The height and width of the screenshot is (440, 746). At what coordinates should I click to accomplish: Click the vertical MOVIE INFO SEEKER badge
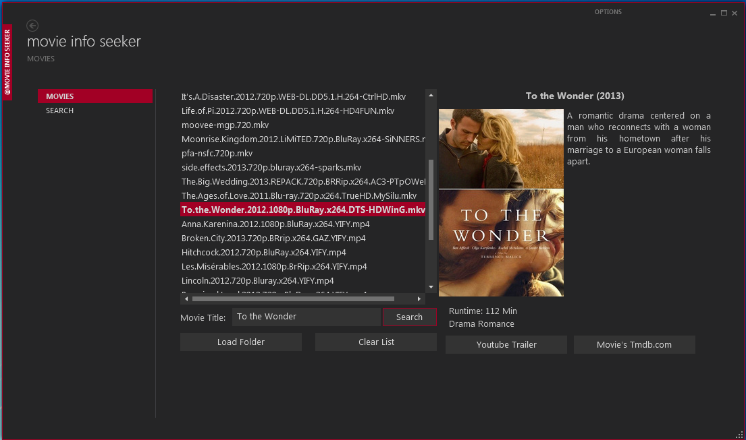pos(7,62)
